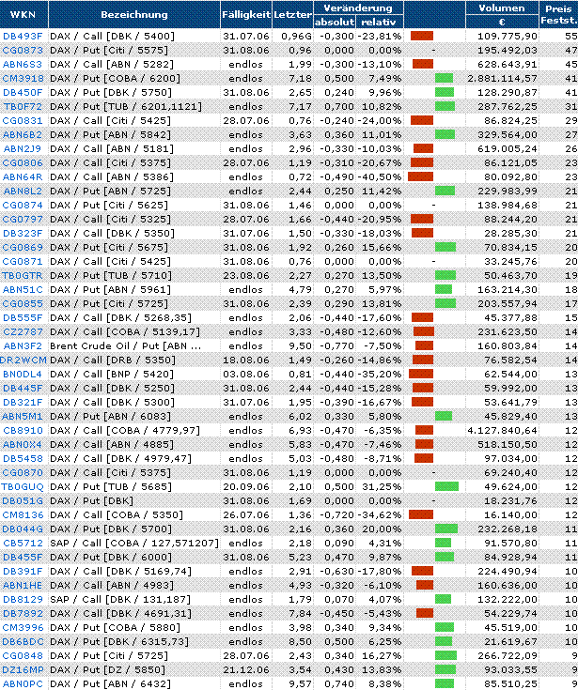Click the red change bar for DB493F
578x690 pixels.
tap(422, 36)
